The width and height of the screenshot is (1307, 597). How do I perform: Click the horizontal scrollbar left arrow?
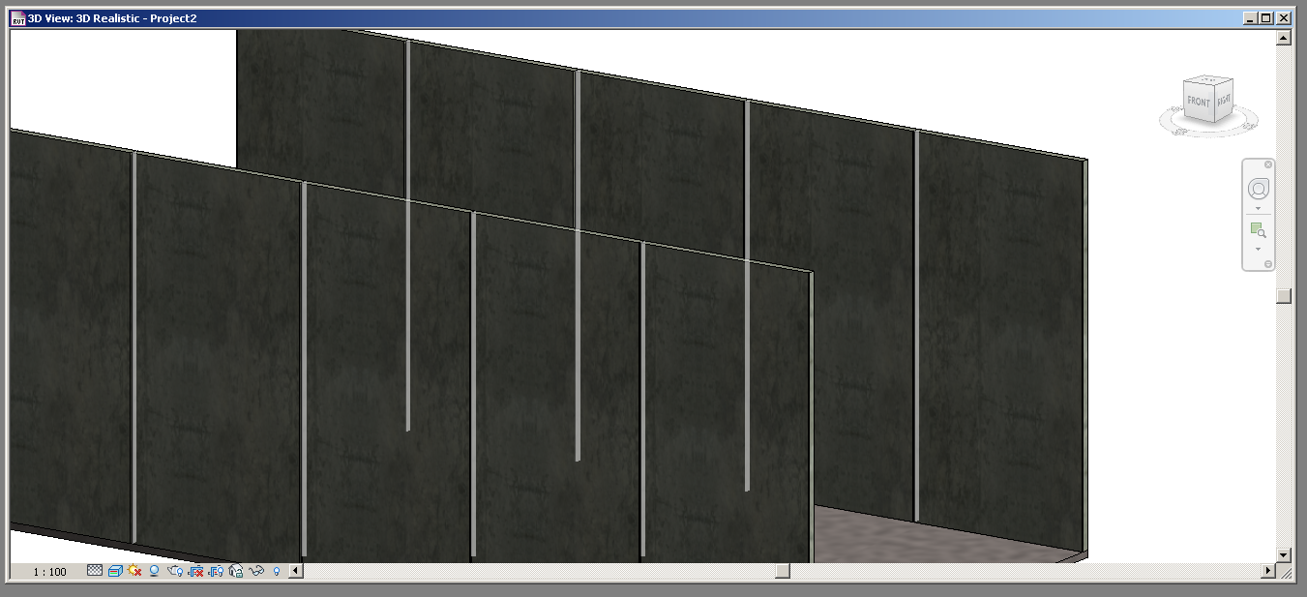click(296, 571)
